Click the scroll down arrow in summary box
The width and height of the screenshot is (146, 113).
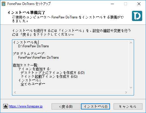pyautogui.click(x=131, y=88)
